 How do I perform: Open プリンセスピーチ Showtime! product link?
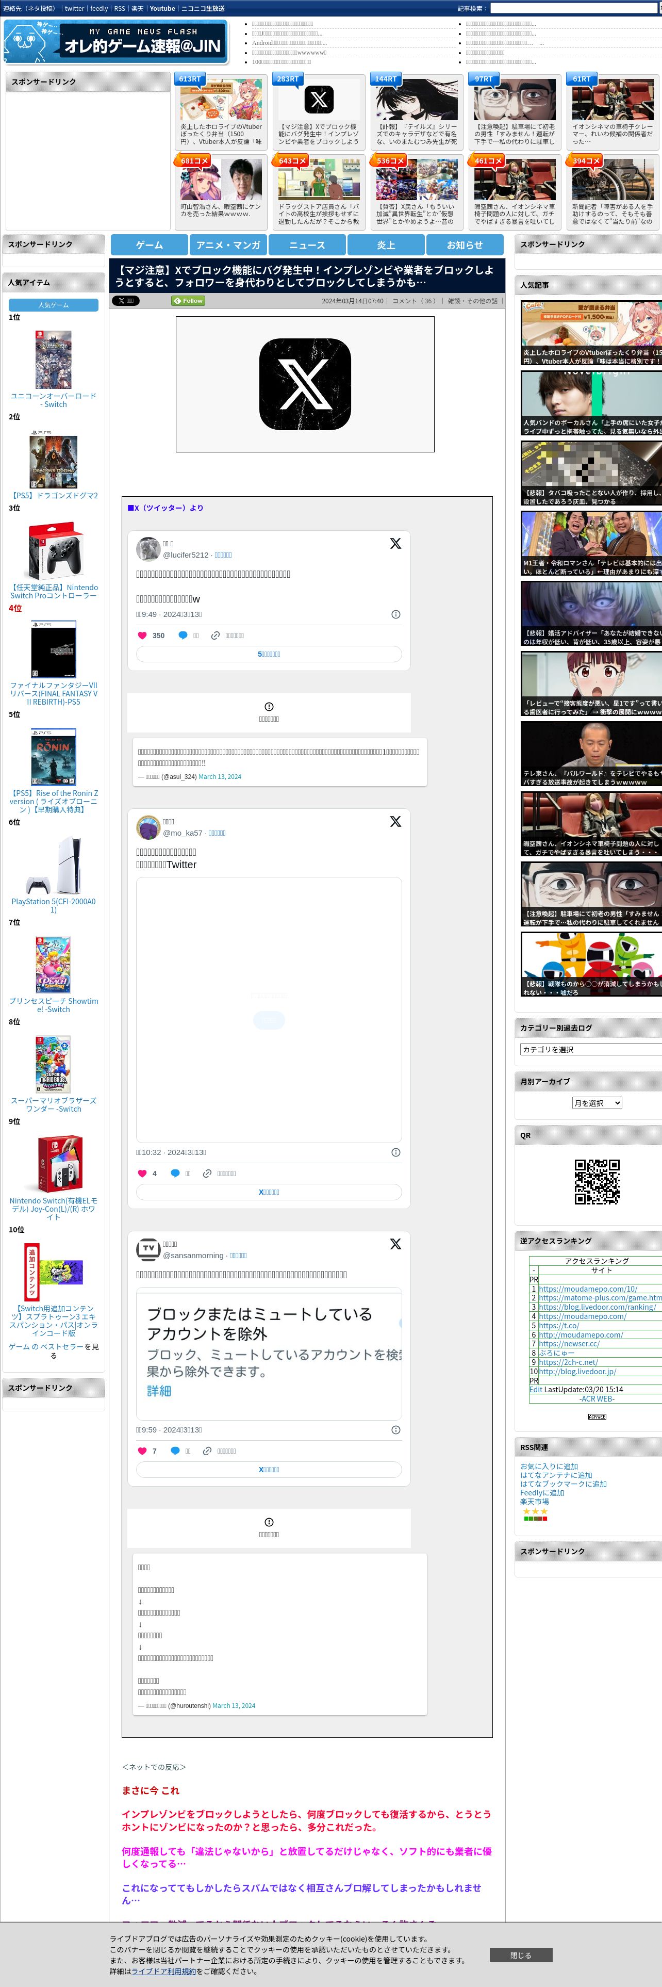(53, 1005)
